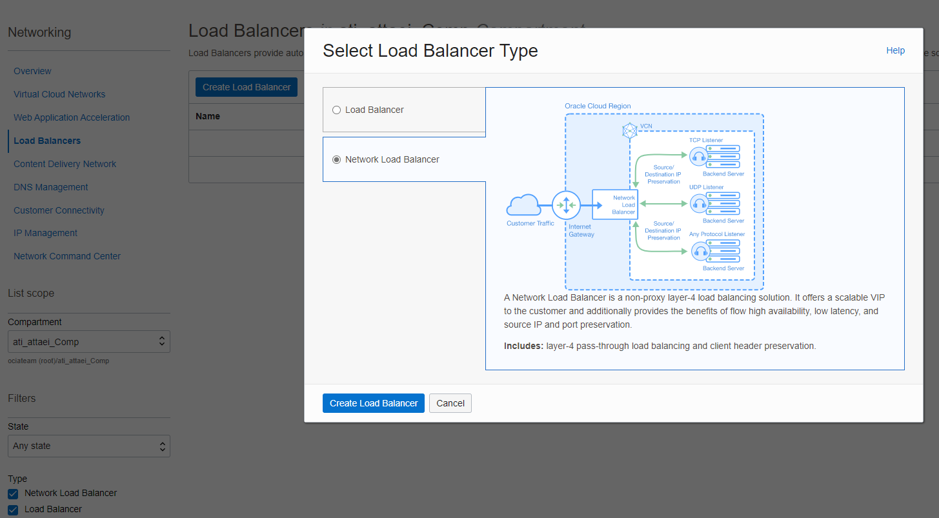Click the Customer Traffic cloud icon
The width and height of the screenshot is (939, 518).
(x=523, y=206)
